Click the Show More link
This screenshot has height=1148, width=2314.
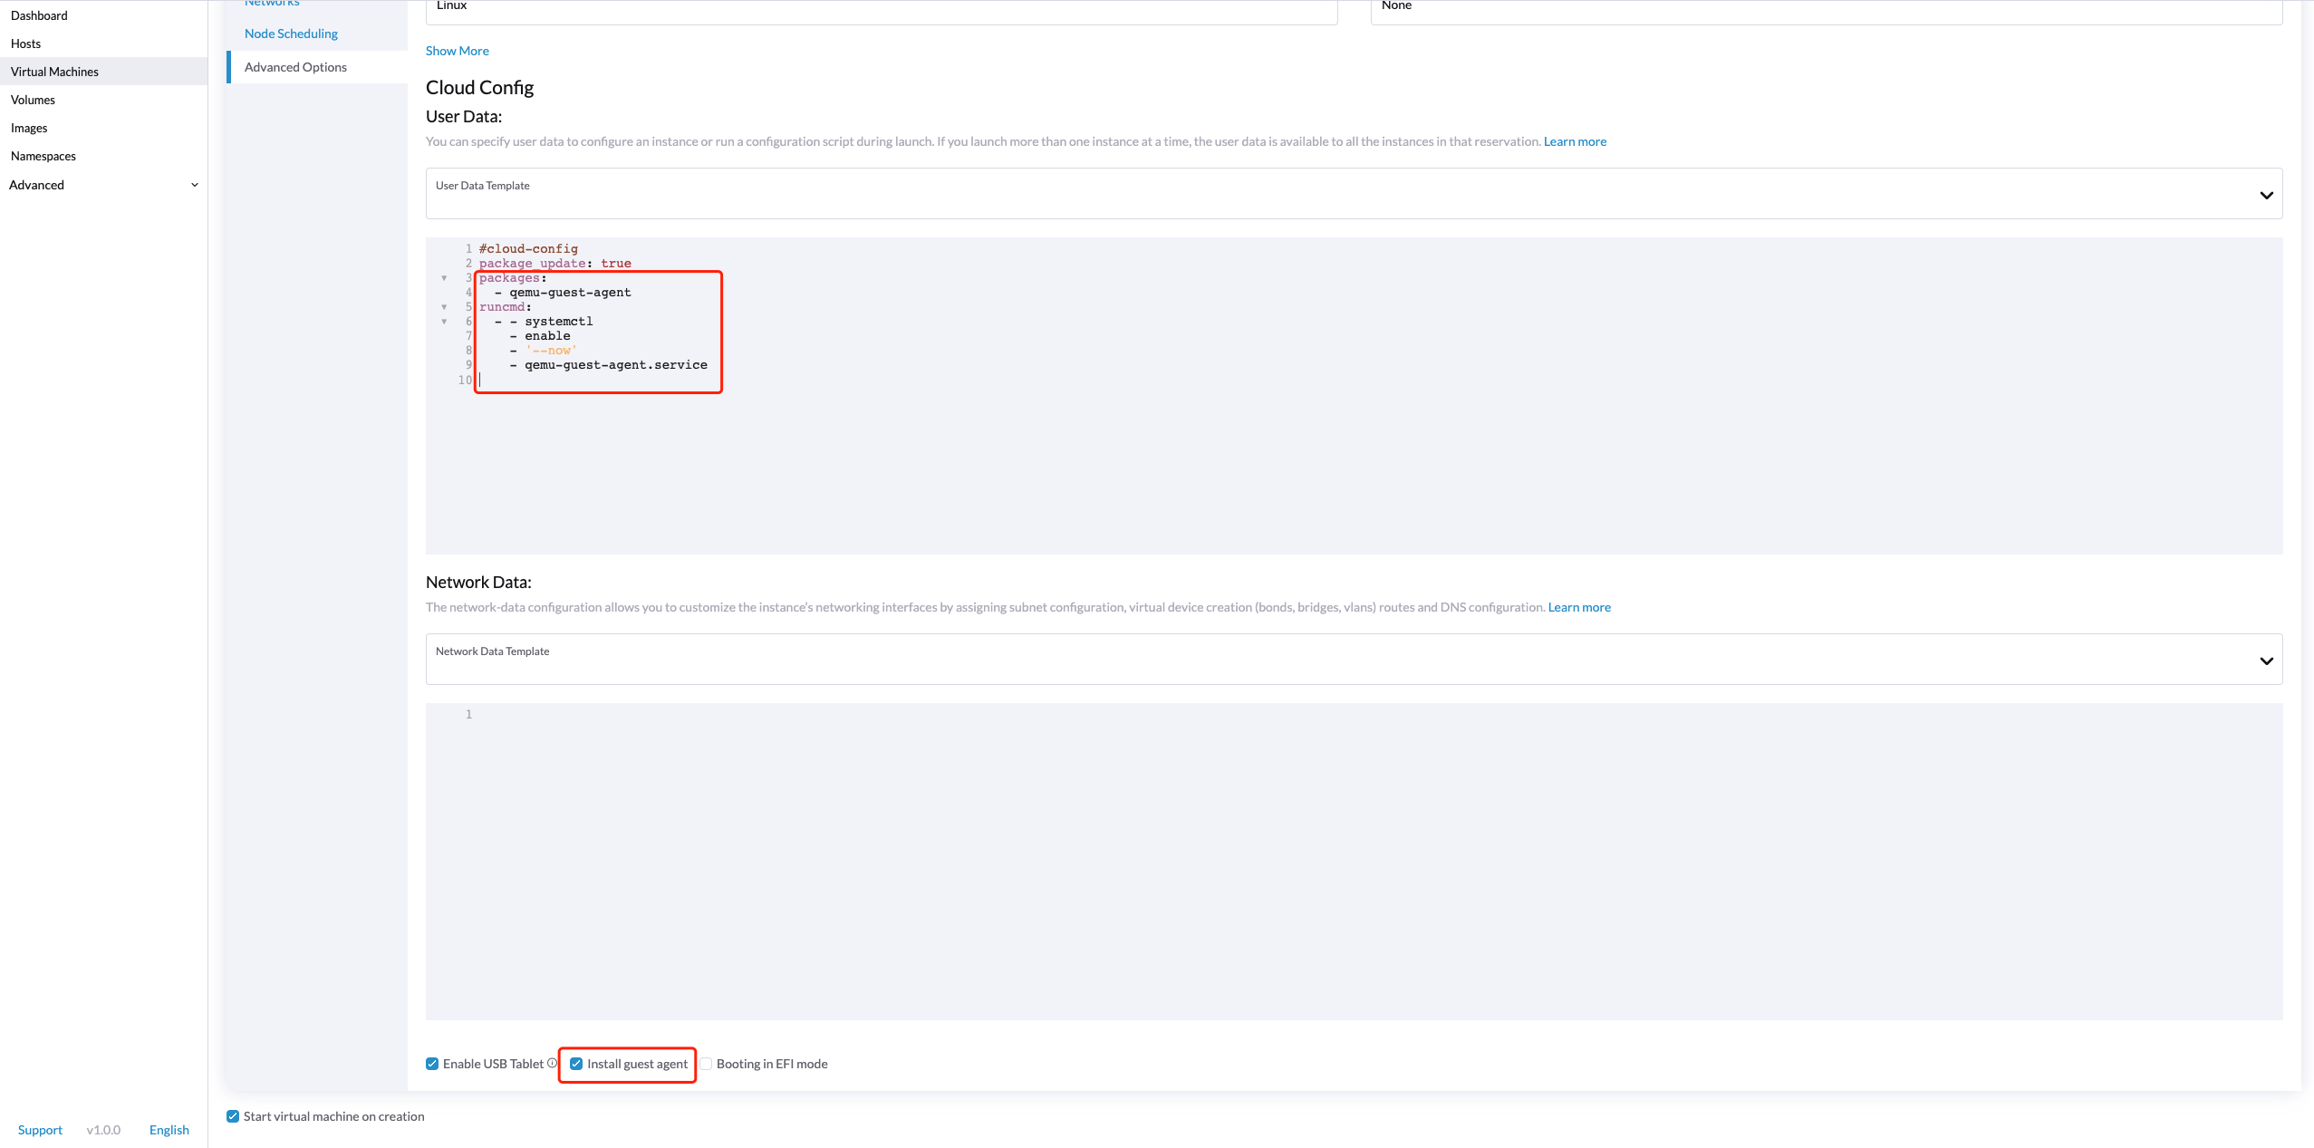pyautogui.click(x=457, y=51)
